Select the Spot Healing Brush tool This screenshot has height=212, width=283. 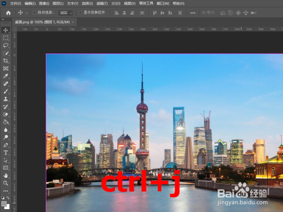pos(6,84)
